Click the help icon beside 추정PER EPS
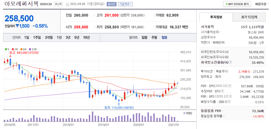This screenshot has height=129, width=271. click(x=222, y=91)
